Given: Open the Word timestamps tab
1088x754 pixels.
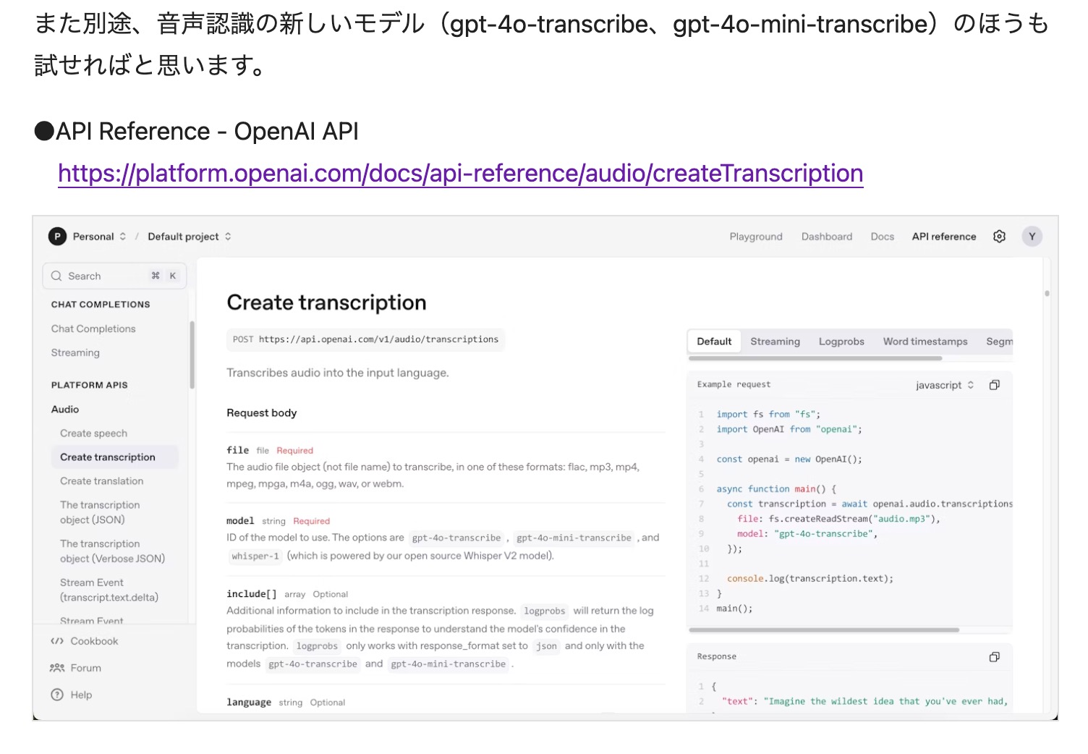Looking at the screenshot, I should click(x=925, y=341).
